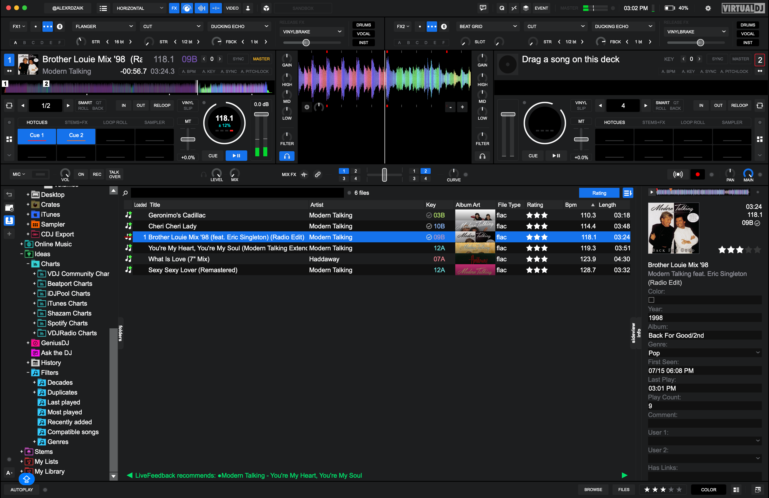769x498 pixels.
Task: Select the HOTCUES pad tab on deck 2
Action: tap(614, 122)
